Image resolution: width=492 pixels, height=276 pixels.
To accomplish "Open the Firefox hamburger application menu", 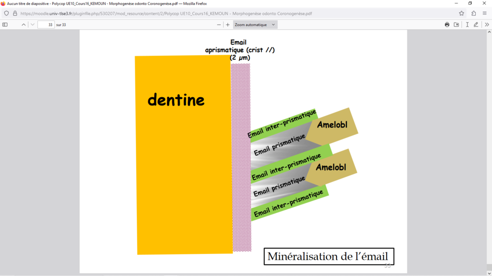I will point(485,13).
